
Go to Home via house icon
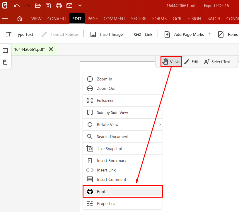point(20,18)
